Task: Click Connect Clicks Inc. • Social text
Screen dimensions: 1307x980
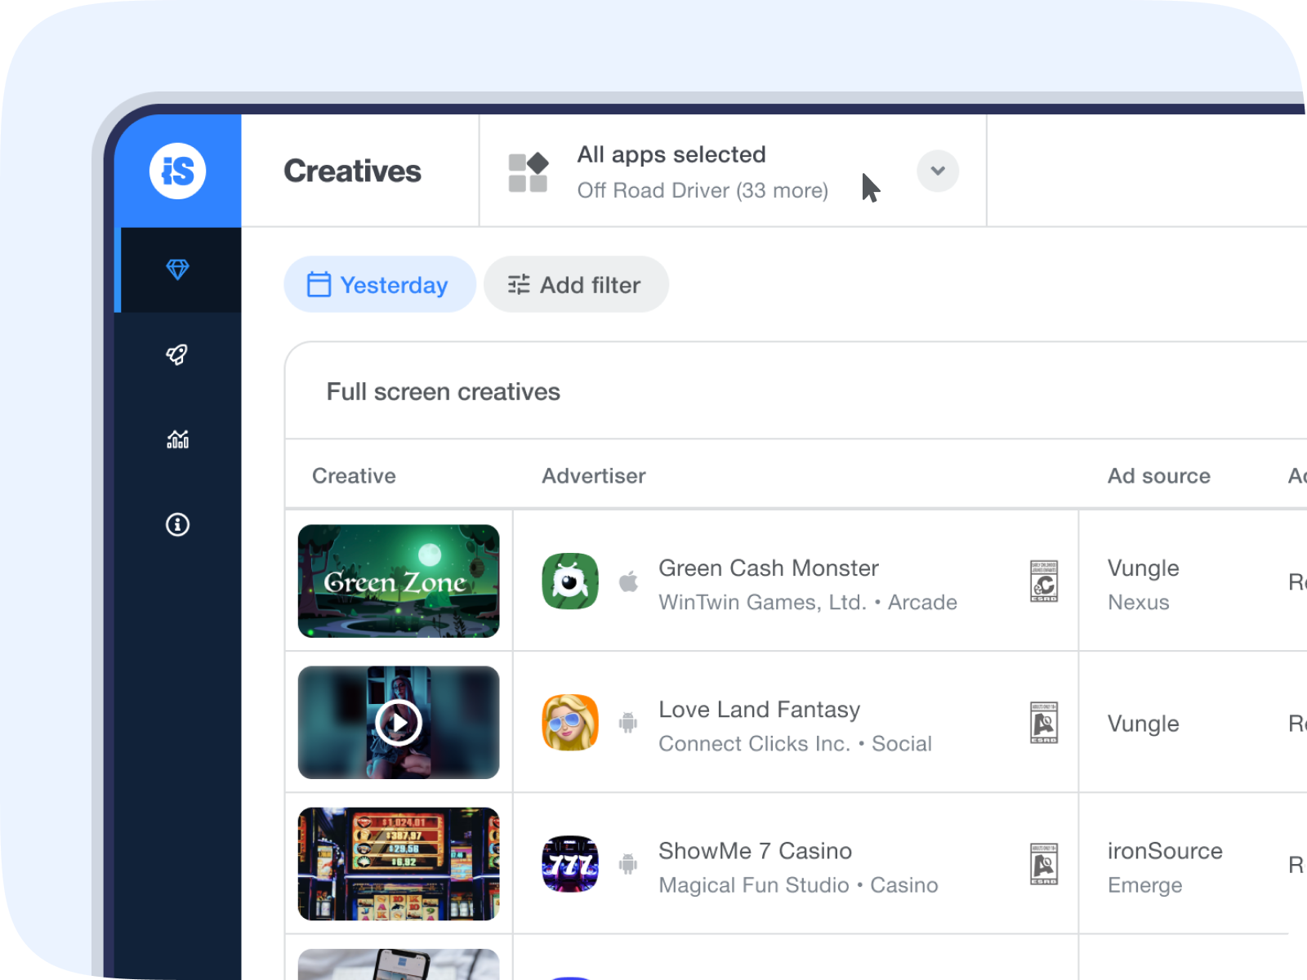Action: click(x=796, y=743)
